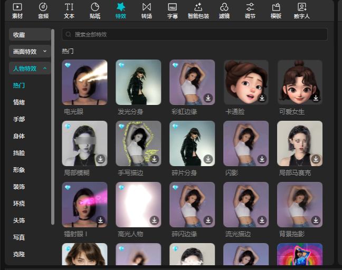Click the sidebar category scrollbar
The width and height of the screenshot is (342, 270).
click(x=53, y=127)
